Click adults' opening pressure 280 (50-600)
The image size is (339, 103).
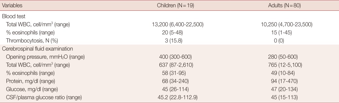(287, 57)
